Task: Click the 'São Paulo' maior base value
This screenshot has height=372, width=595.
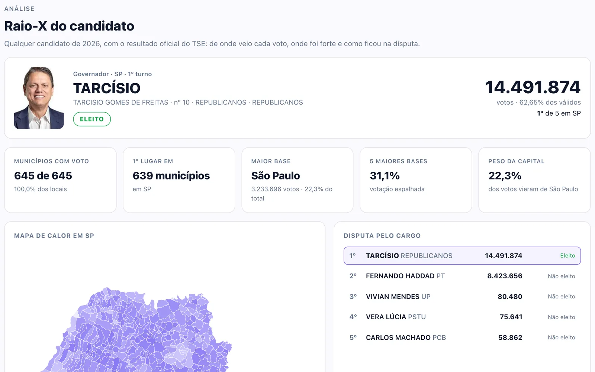Action: click(276, 176)
